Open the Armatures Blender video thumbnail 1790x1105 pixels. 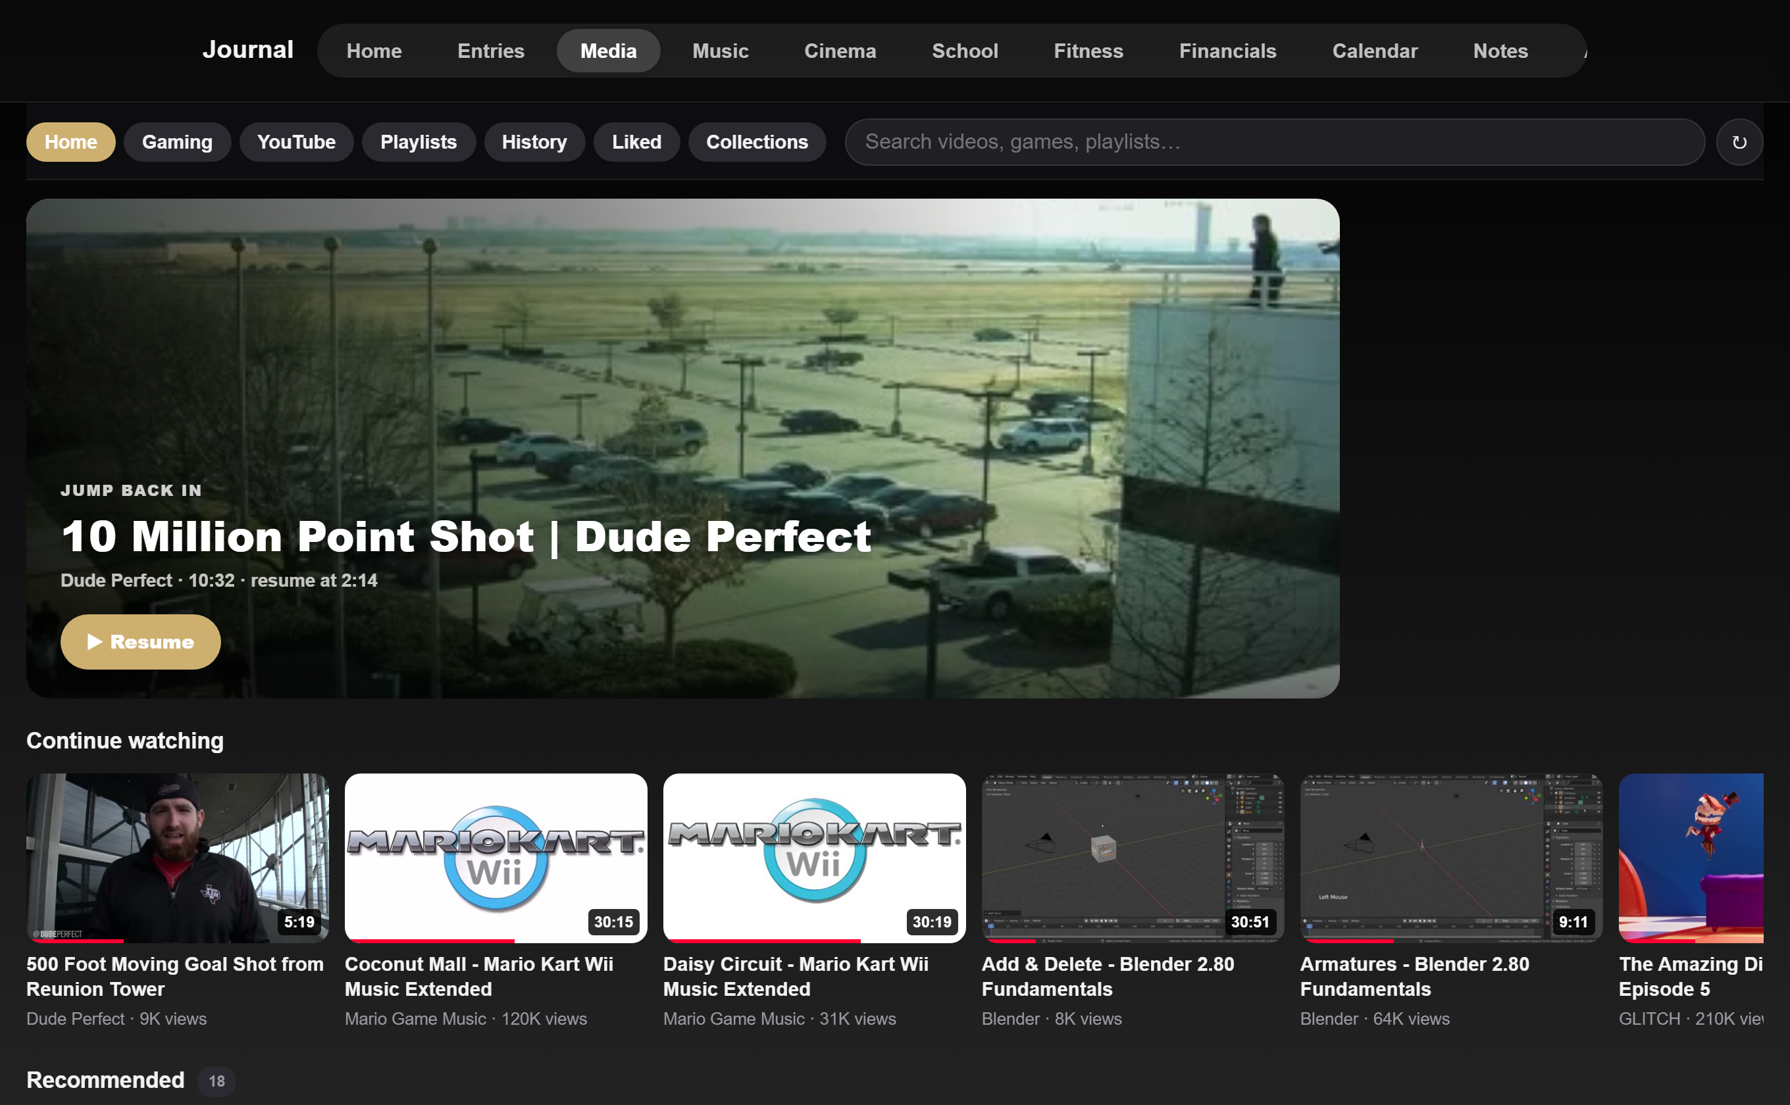[1452, 858]
